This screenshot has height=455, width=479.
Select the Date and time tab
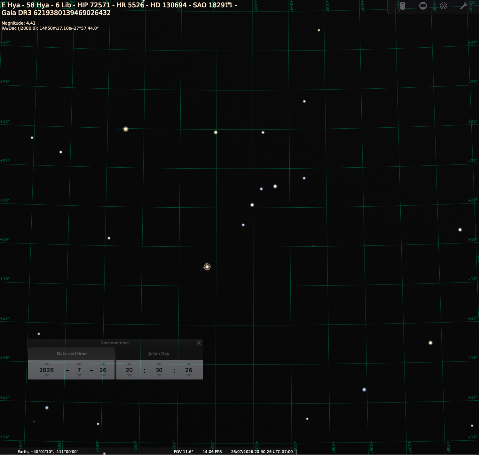point(72,354)
